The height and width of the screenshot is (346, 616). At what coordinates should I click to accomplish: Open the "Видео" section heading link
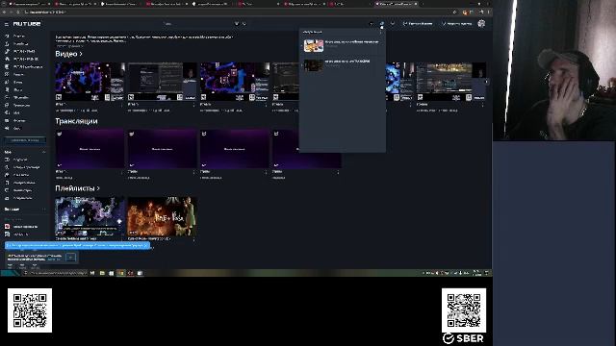[x=68, y=54]
